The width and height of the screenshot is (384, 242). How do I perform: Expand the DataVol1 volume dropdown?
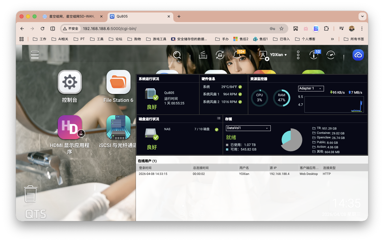coord(248,128)
